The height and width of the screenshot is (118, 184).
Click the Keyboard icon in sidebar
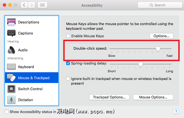pyautogui.click(x=11, y=67)
